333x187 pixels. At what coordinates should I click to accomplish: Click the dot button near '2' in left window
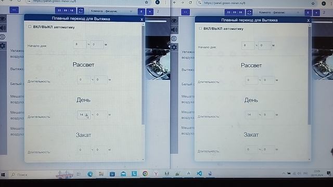pos(150,11)
